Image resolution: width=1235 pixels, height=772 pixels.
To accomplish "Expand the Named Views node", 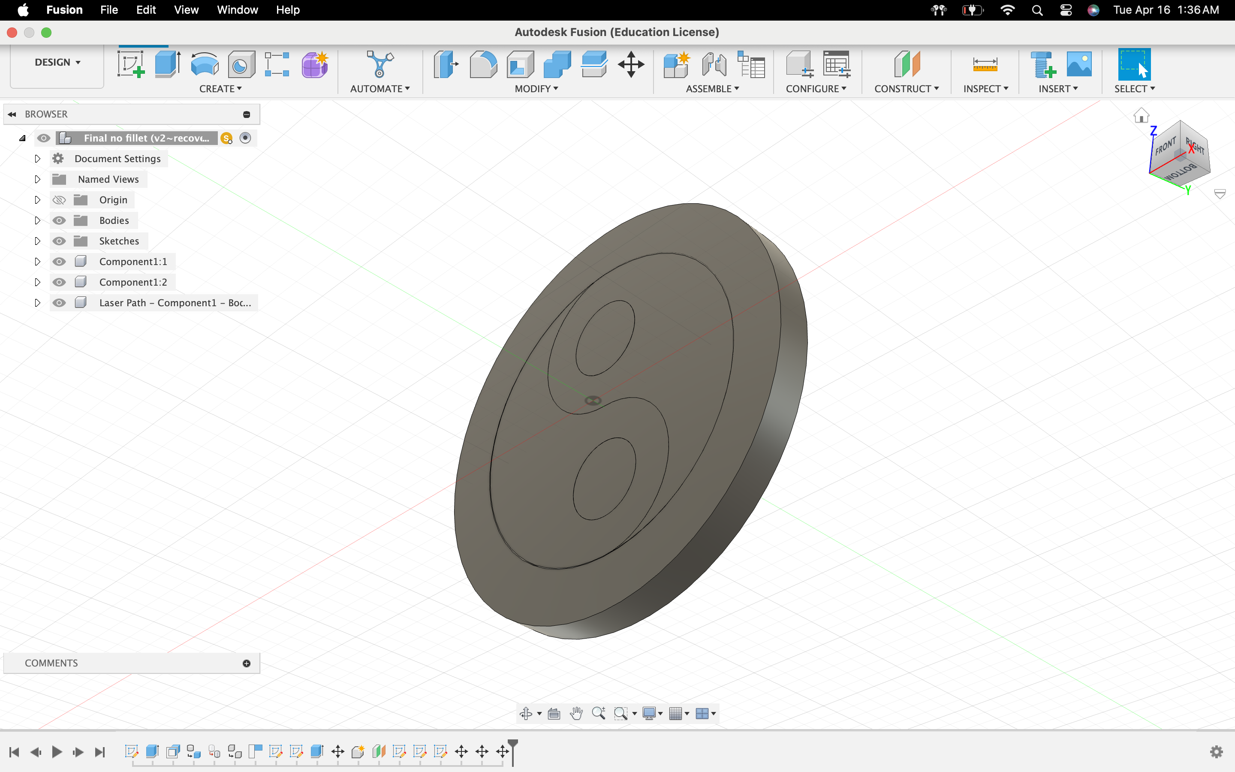I will [37, 179].
